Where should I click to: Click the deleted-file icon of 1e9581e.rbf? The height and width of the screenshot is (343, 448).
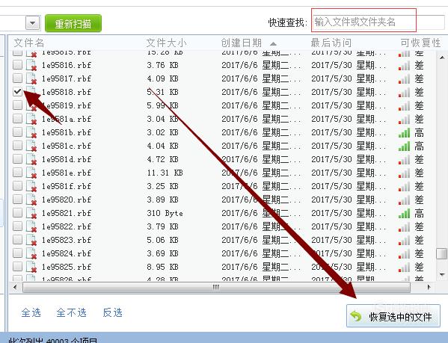[x=31, y=173]
